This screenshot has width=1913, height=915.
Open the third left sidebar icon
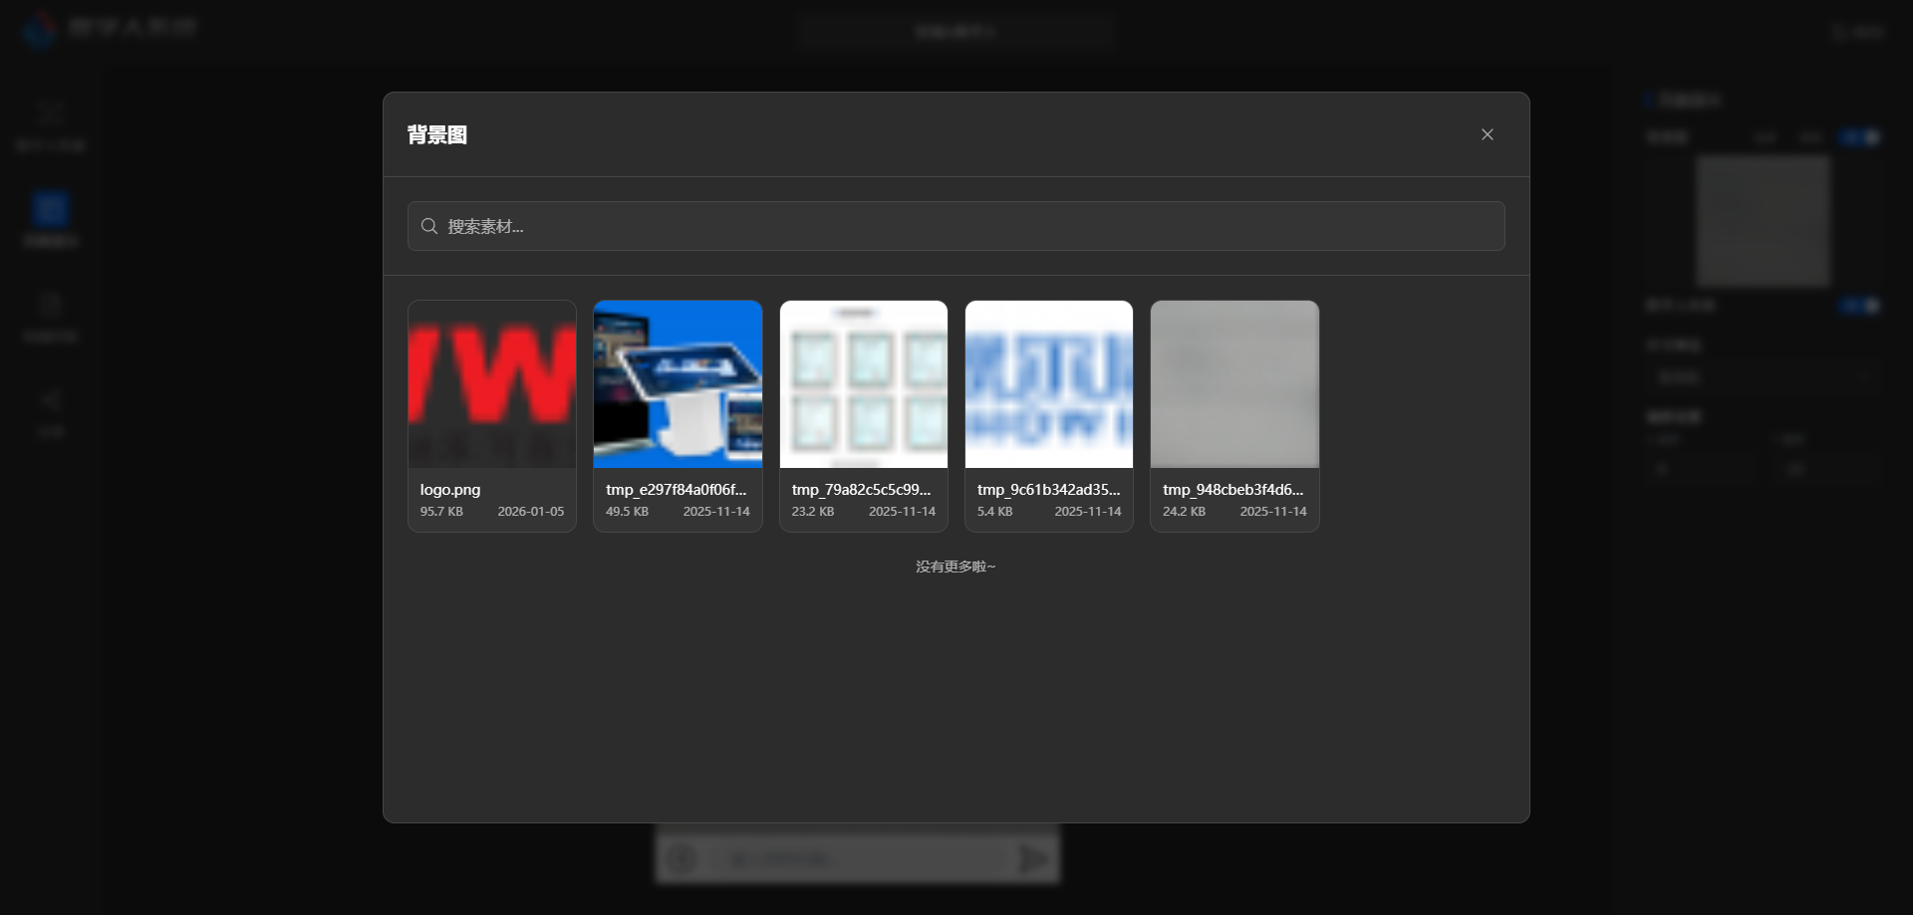click(x=50, y=305)
